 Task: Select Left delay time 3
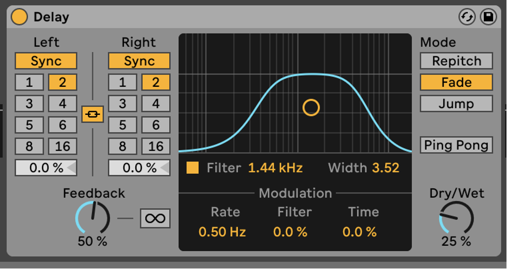click(x=29, y=104)
